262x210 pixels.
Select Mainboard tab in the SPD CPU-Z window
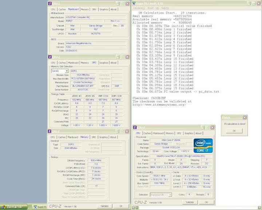[x=74, y=63]
